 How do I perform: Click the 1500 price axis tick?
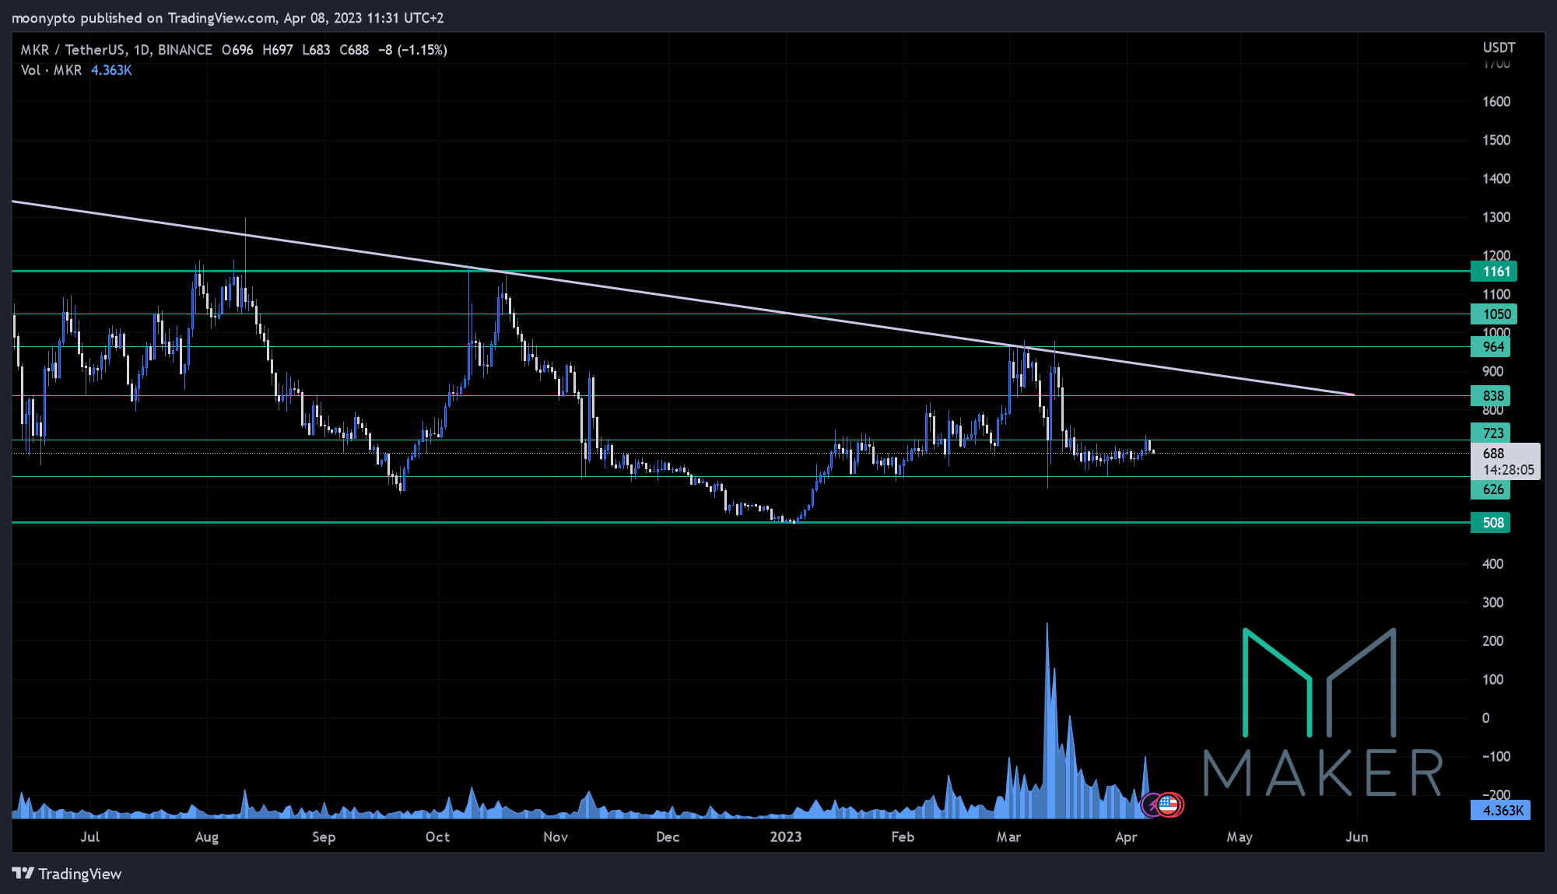(1496, 140)
